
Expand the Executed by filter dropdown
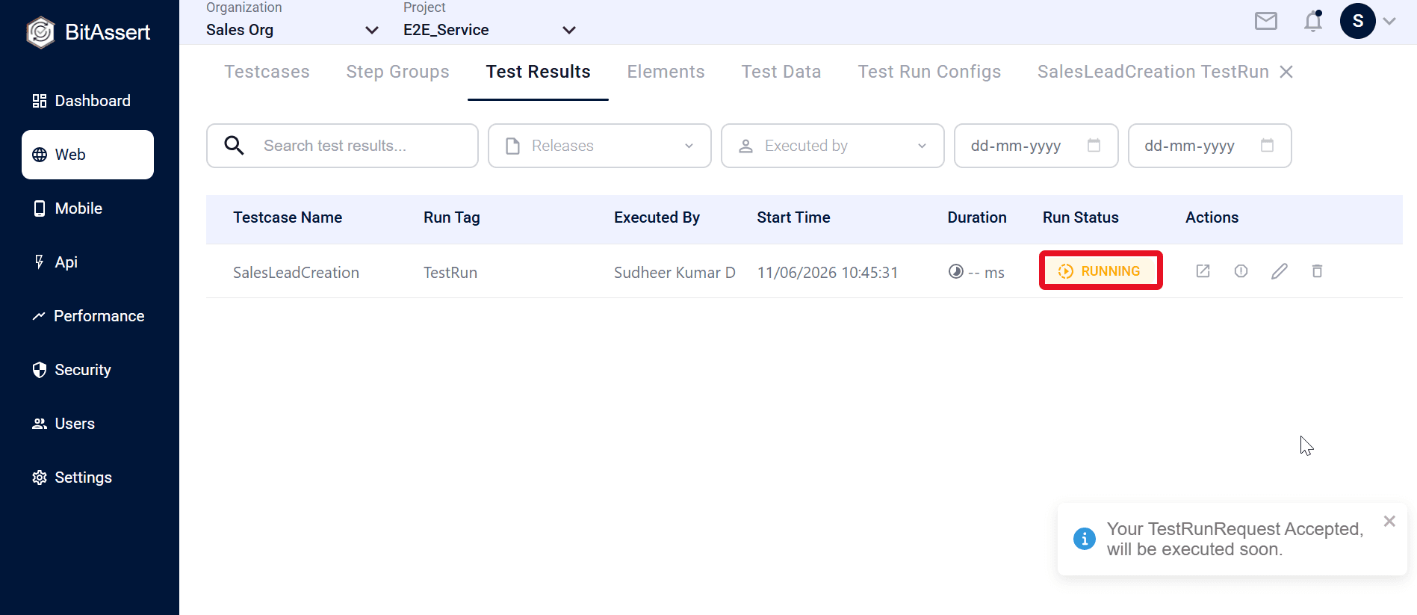click(x=833, y=146)
